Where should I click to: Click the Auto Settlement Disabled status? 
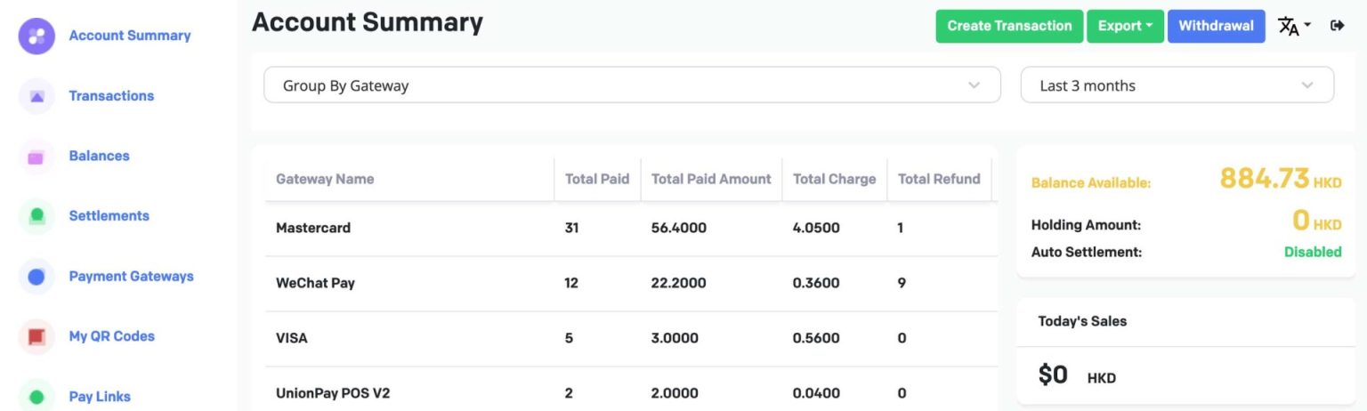[1312, 252]
